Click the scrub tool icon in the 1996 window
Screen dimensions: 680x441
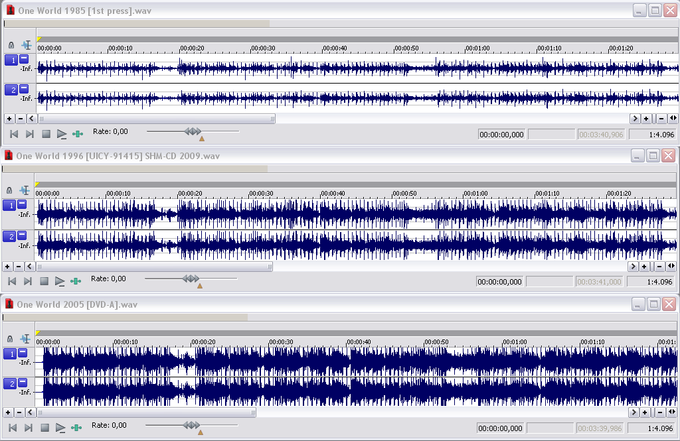pyautogui.click(x=76, y=282)
